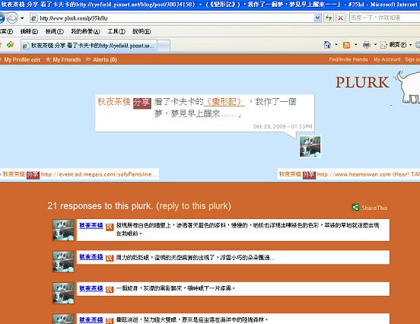
Task: Click qualifier icon in first response row
Action: [110, 227]
